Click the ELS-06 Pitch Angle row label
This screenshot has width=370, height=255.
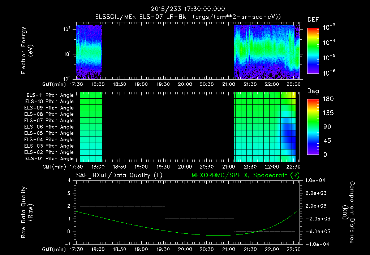pos(49,127)
